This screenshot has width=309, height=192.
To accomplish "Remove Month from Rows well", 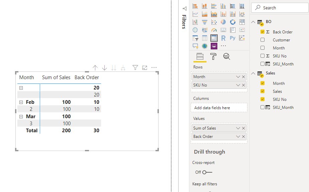I will (x=243, y=77).
